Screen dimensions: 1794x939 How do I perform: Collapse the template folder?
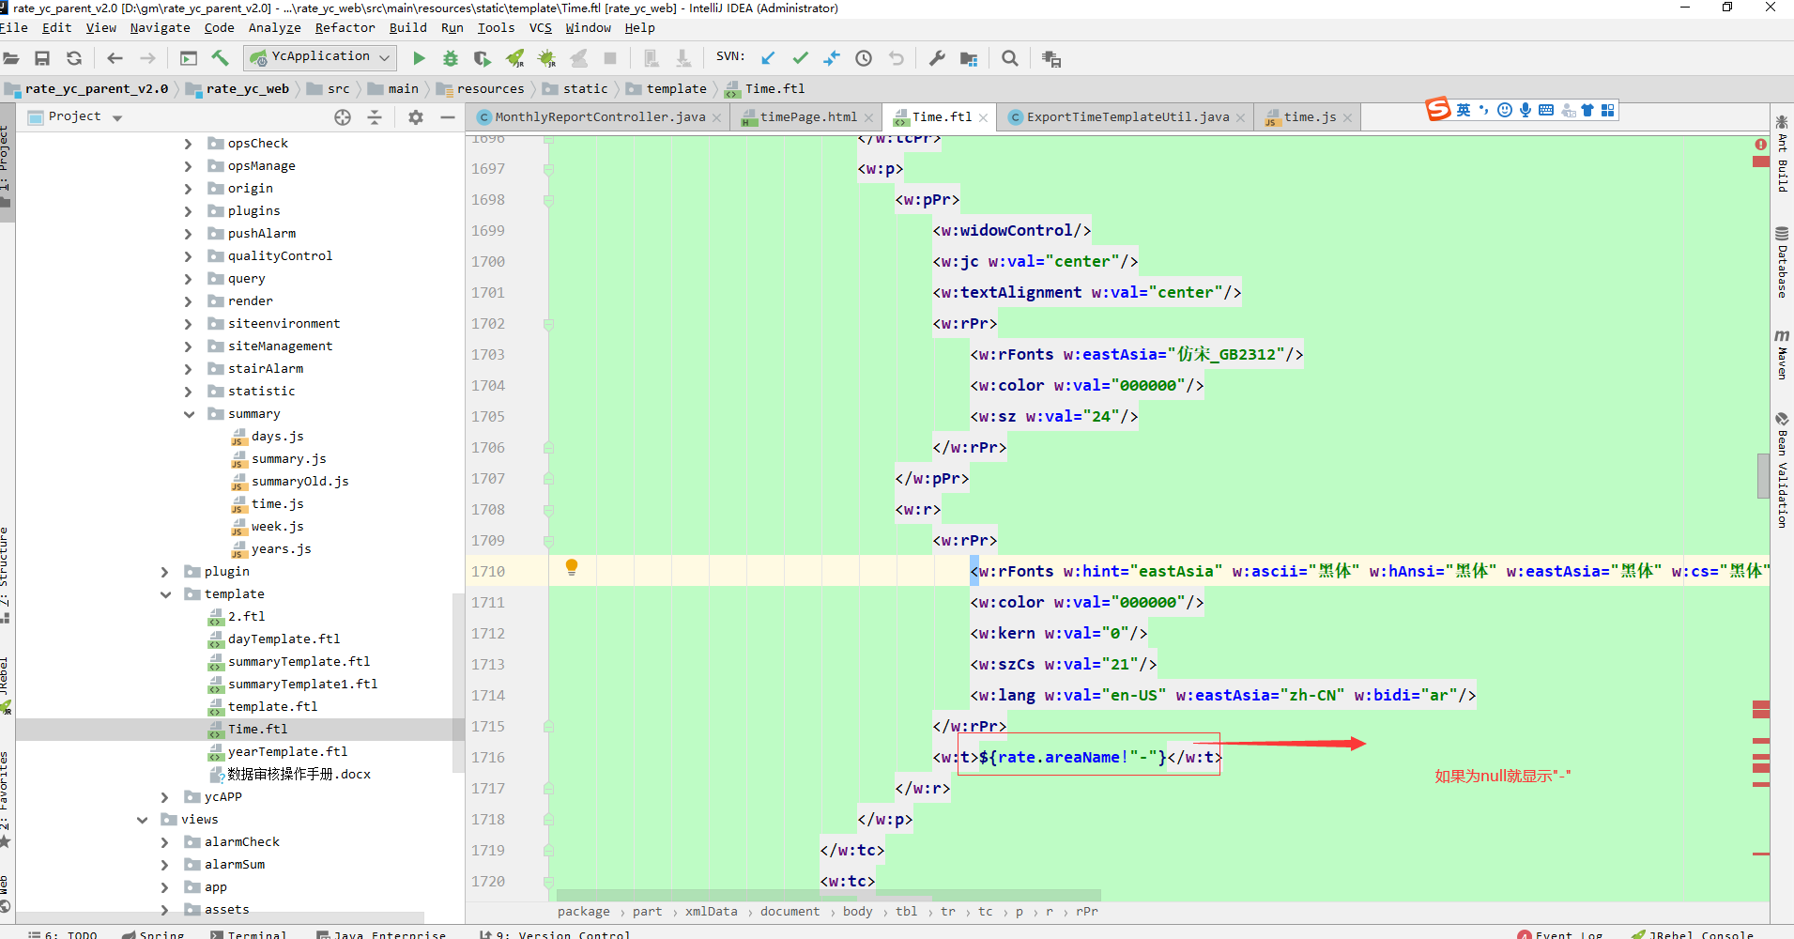coord(165,594)
